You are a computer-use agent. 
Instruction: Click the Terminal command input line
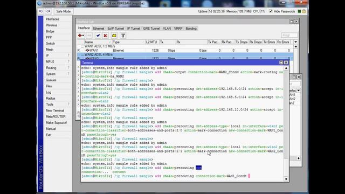[x=182, y=176]
